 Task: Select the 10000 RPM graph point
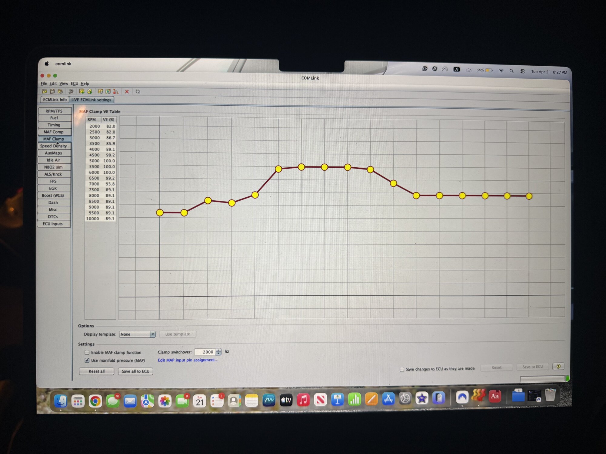(529, 196)
